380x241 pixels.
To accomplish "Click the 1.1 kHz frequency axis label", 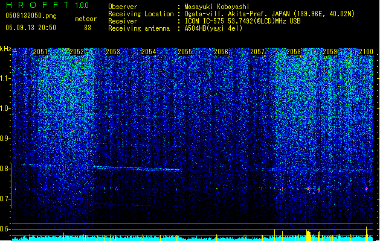I will click(x=5, y=78).
